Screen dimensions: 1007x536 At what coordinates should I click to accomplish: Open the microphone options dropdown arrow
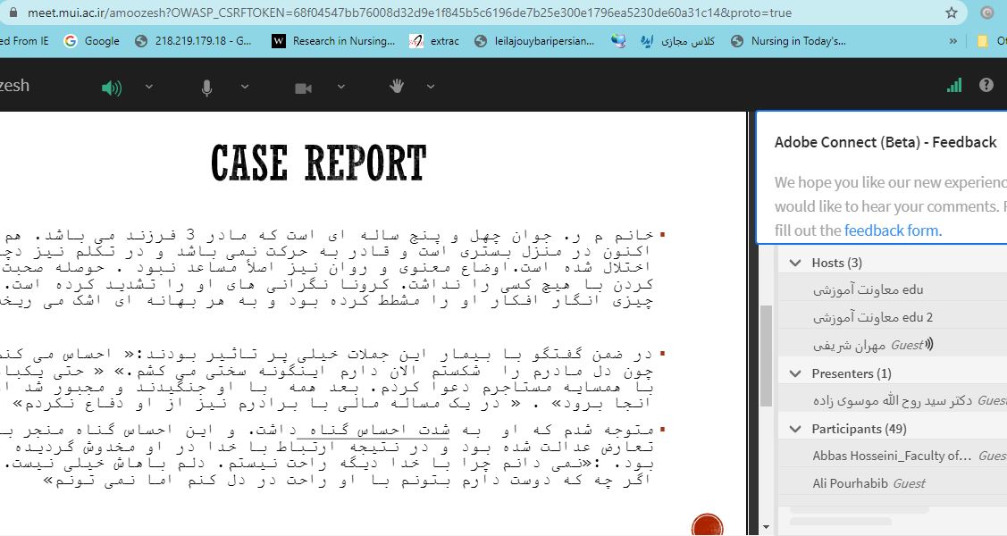244,87
